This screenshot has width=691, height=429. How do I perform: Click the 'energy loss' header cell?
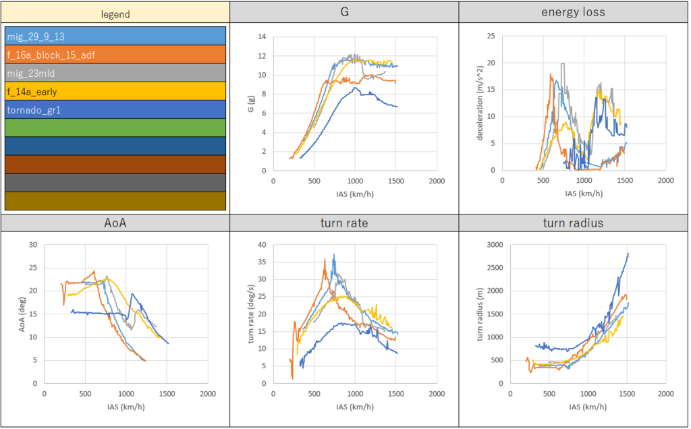574,13
